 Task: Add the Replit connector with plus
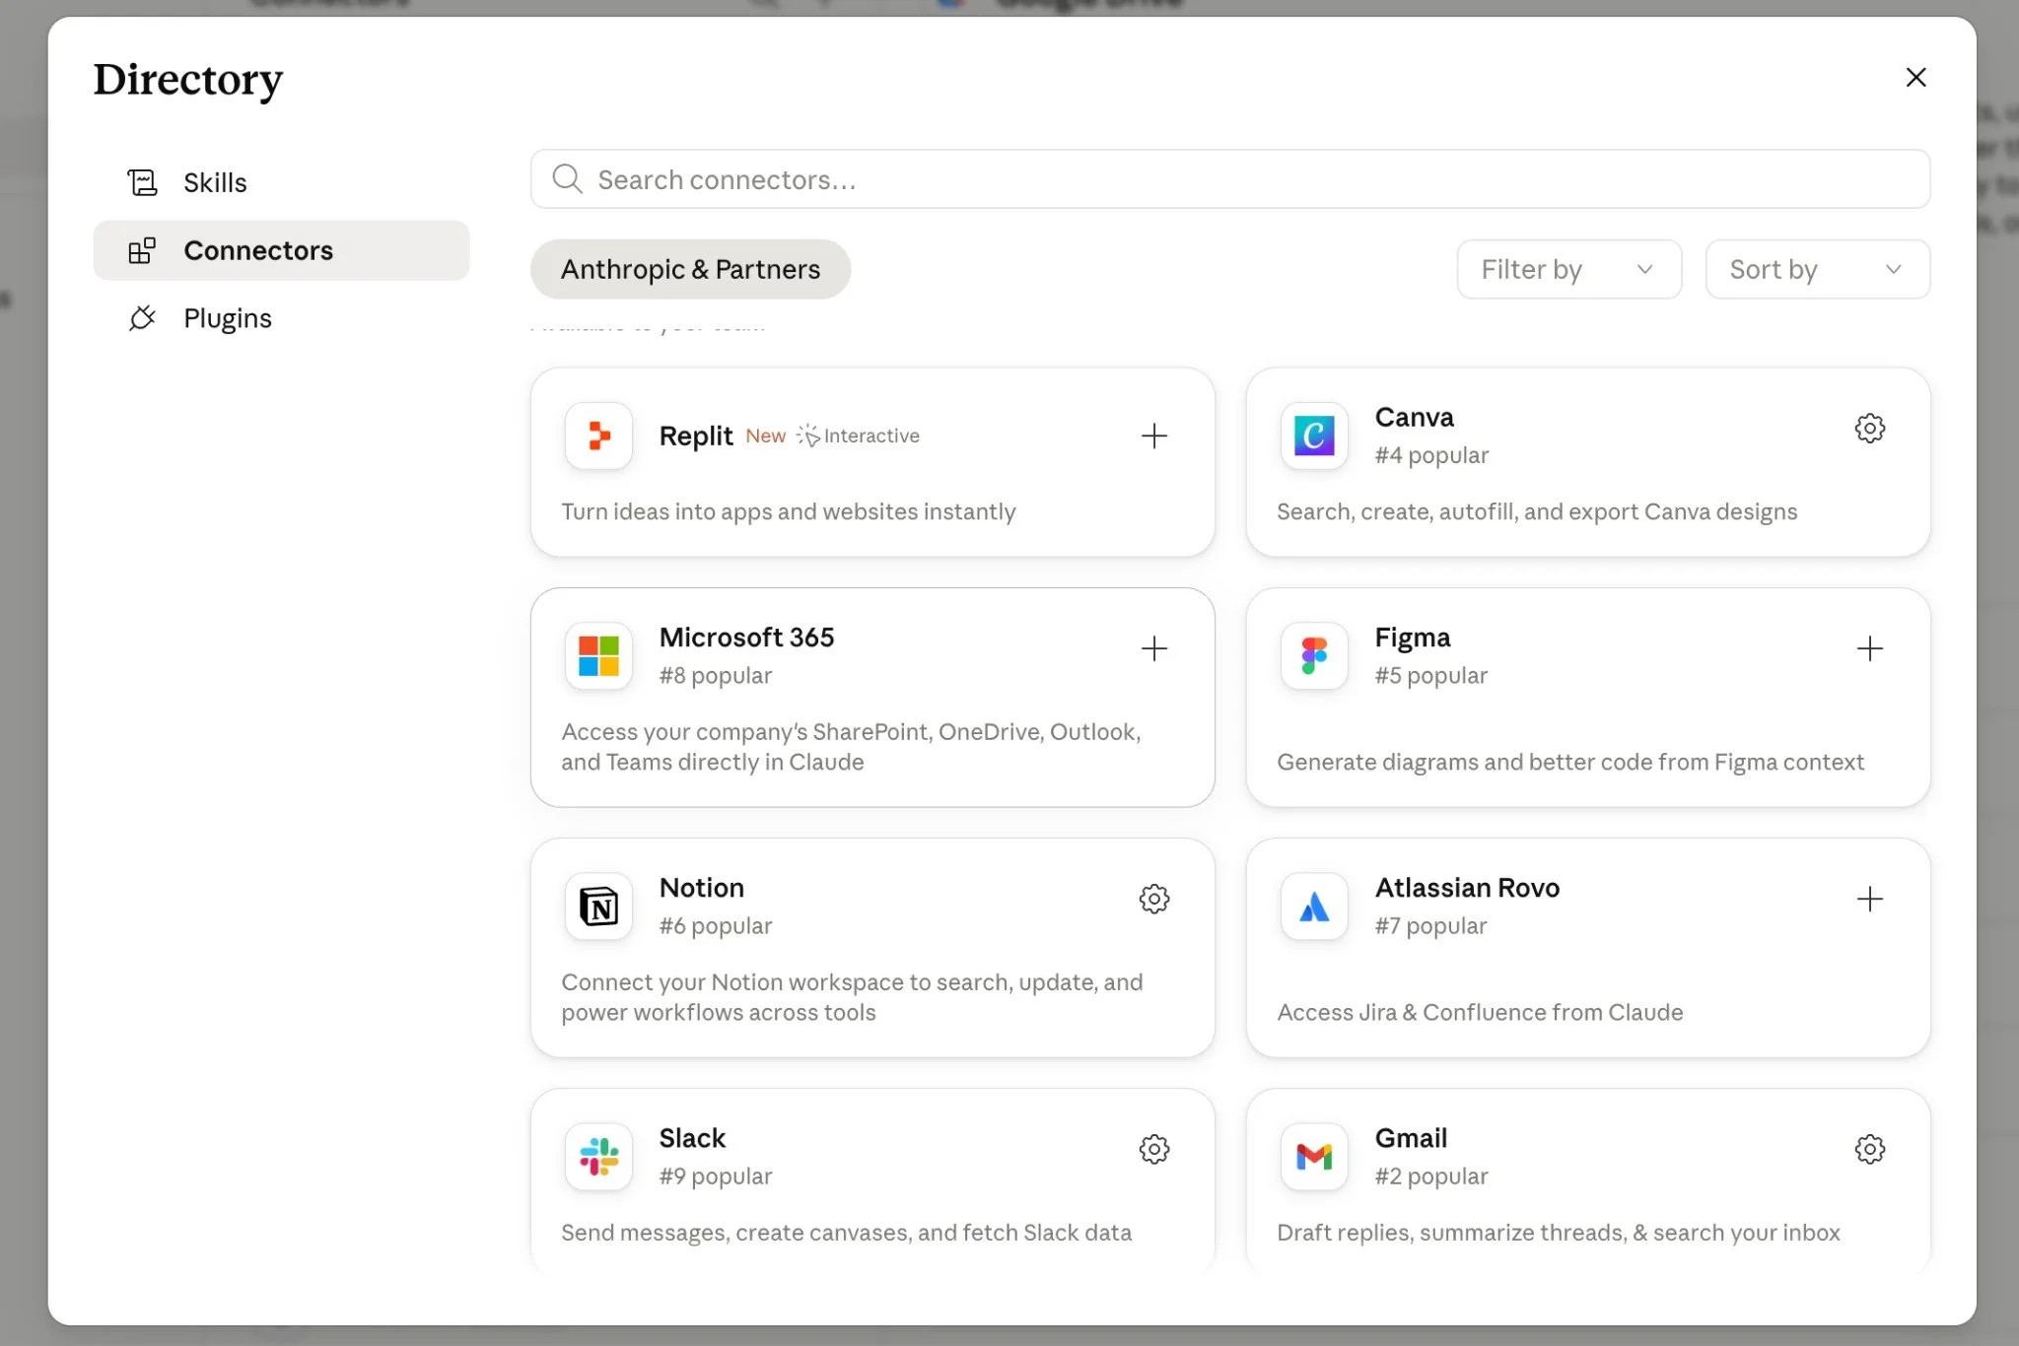(x=1153, y=436)
